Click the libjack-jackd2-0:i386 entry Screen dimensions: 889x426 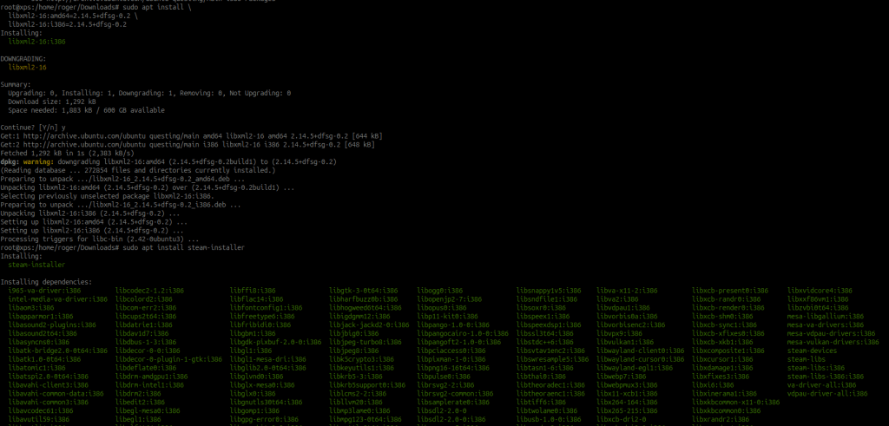tap(367, 324)
